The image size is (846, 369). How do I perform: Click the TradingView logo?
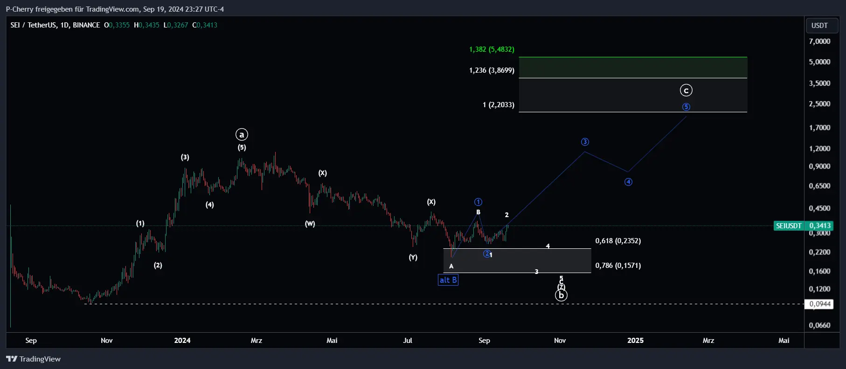tap(33, 359)
